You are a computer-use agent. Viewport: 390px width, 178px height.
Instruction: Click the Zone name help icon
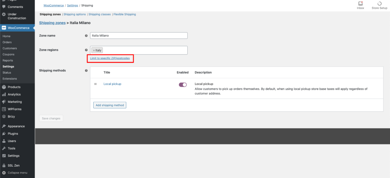[86, 36]
